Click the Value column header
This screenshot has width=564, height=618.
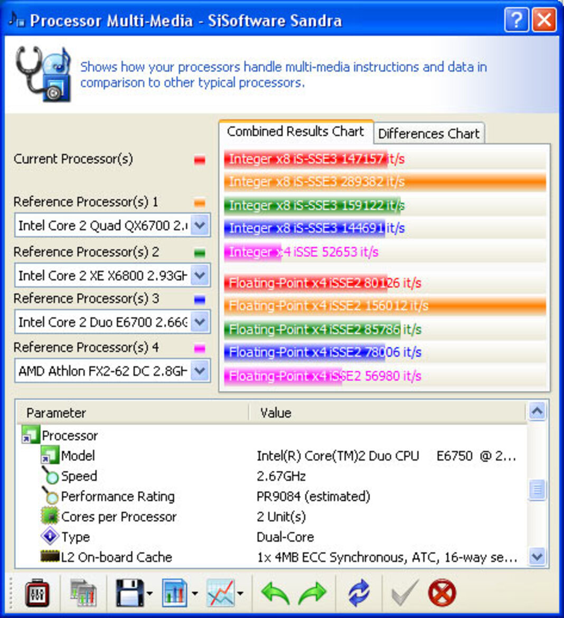388,413
